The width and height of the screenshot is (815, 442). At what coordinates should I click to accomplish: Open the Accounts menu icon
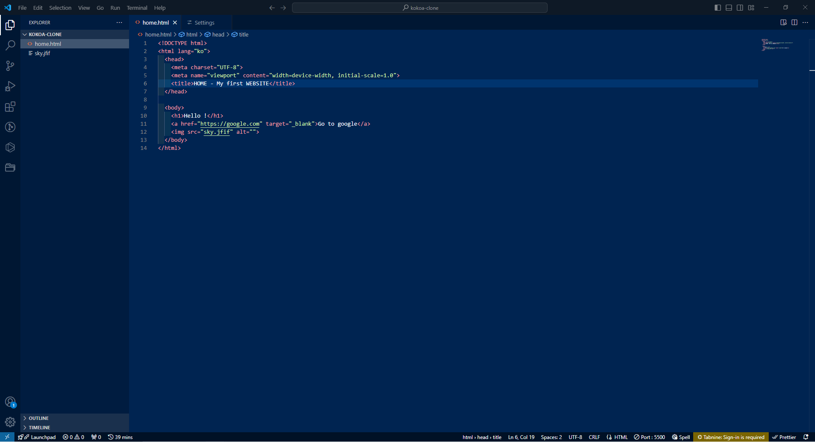[10, 402]
